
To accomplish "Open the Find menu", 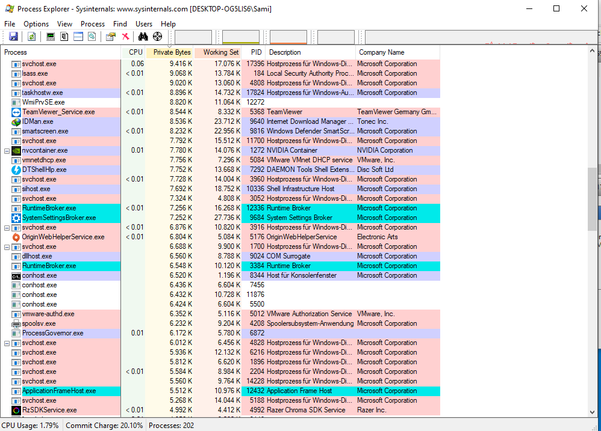I will pos(120,23).
